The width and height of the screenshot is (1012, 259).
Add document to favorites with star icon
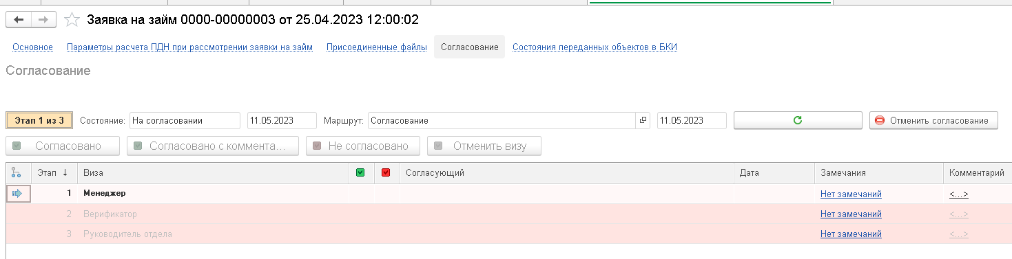tap(72, 20)
